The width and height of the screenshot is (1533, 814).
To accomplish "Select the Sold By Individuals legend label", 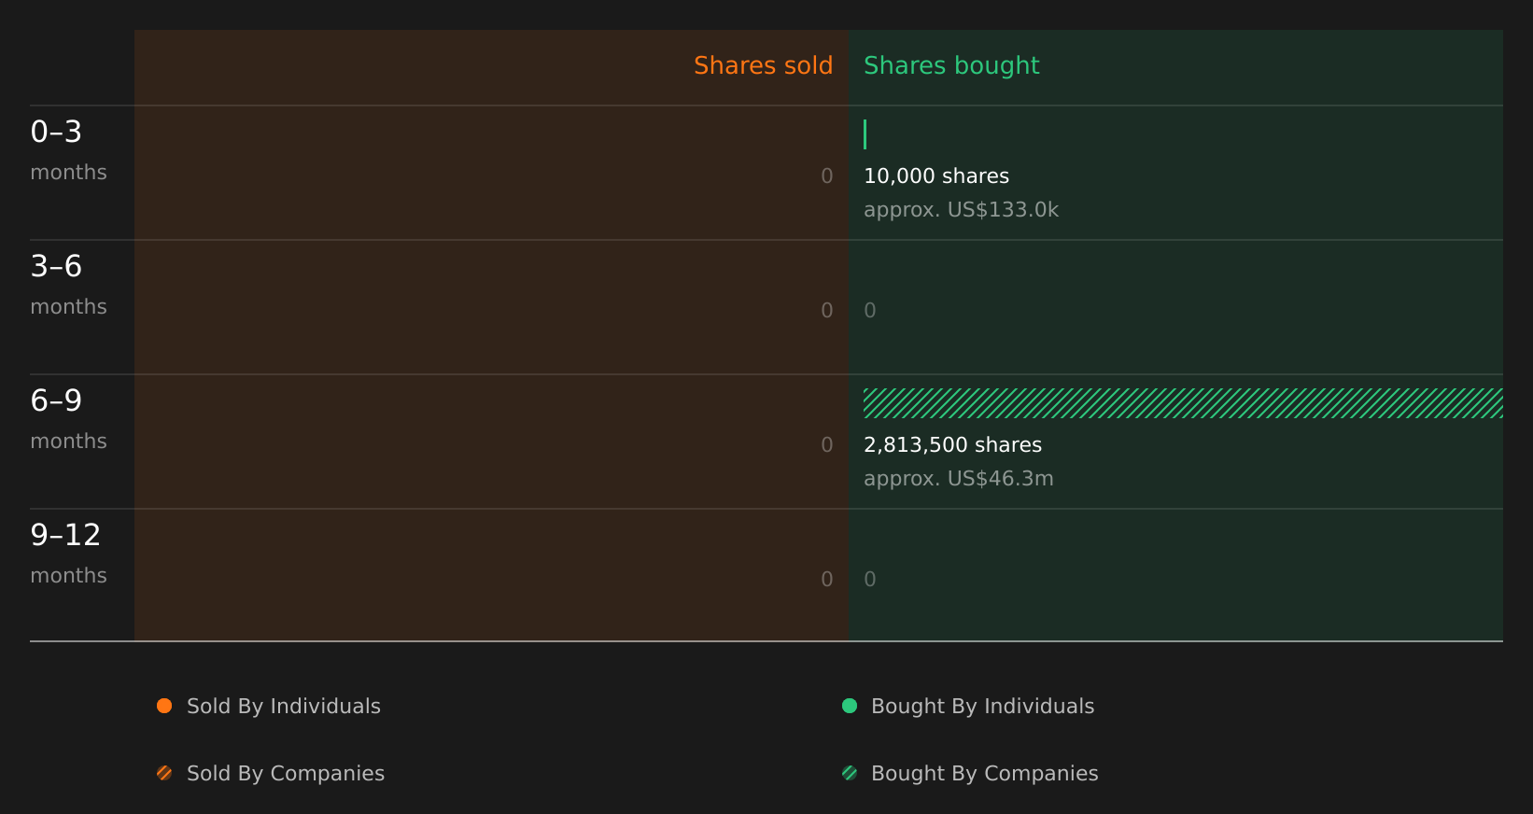I will pyautogui.click(x=284, y=707).
